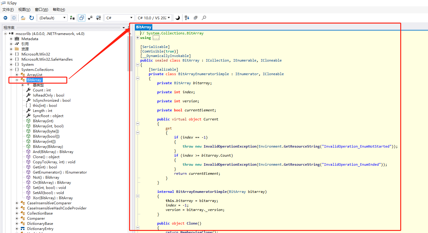Expand the Metadata node

(x=11, y=39)
